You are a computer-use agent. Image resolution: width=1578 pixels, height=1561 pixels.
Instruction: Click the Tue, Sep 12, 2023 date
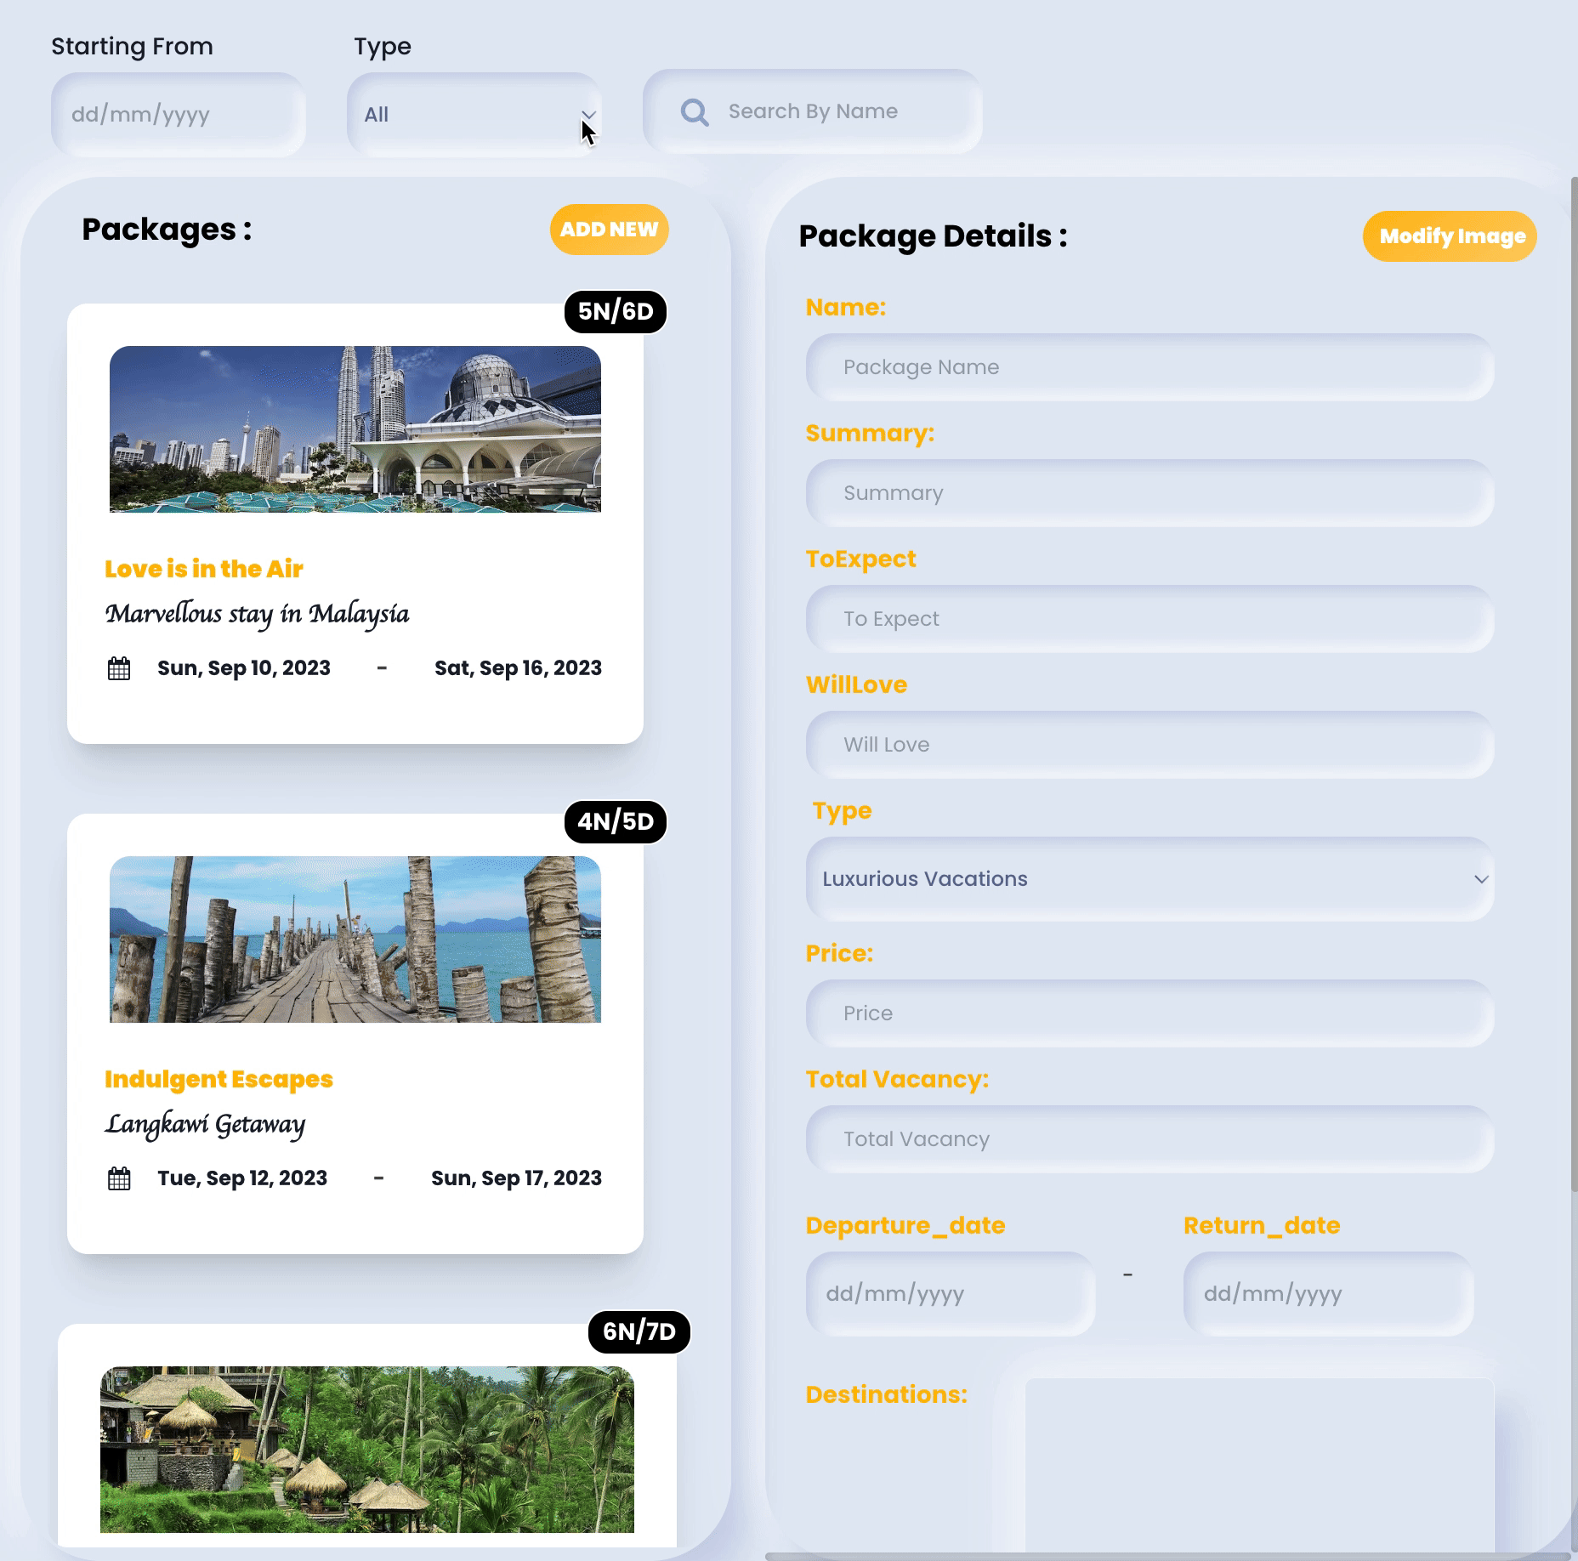[242, 1178]
